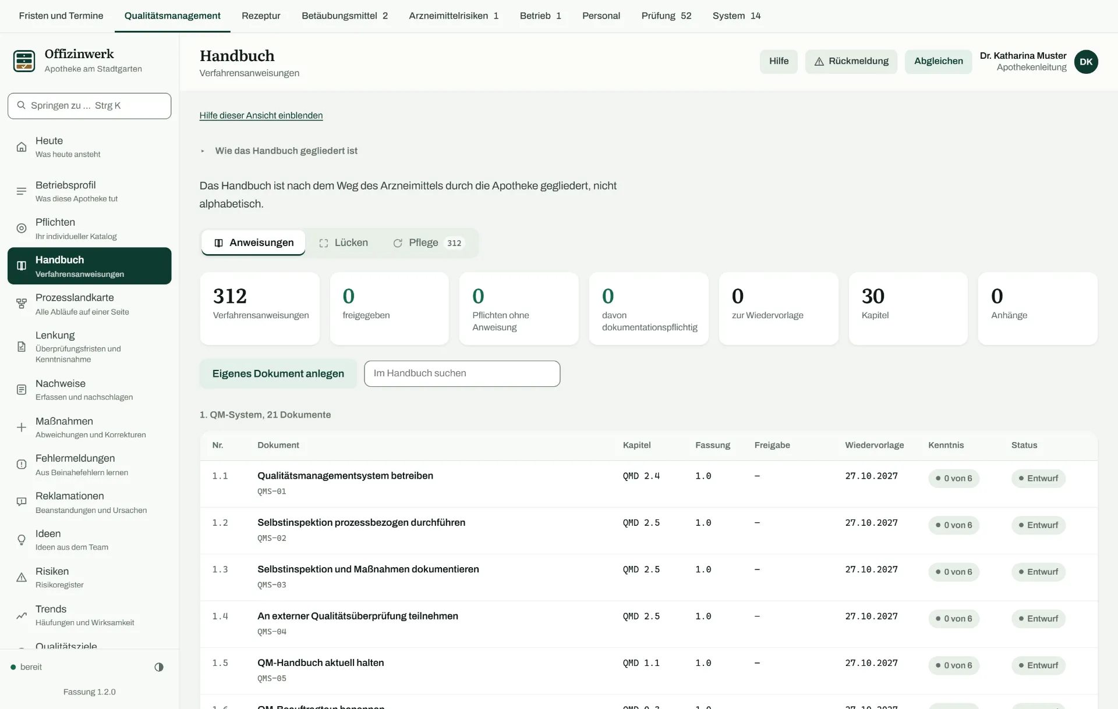1118x709 pixels.
Task: Focus the 'Springen zu' search box
Action: (x=89, y=106)
